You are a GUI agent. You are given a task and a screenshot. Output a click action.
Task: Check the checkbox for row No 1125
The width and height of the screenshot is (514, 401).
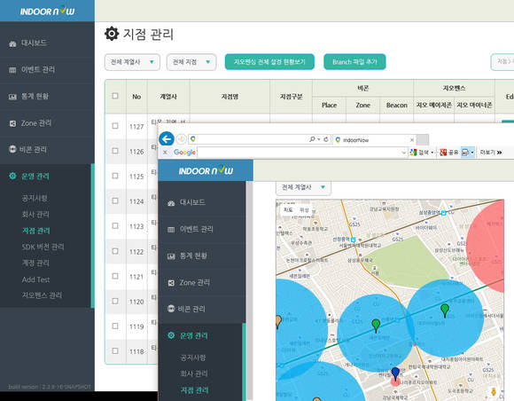tap(115, 176)
